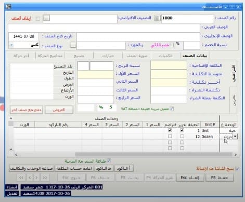Screen dimensions: 245x202
Task: Switch to the آخر حركة tab
Action: coord(21,56)
